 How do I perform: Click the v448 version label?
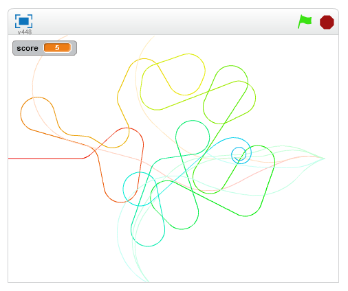point(25,32)
